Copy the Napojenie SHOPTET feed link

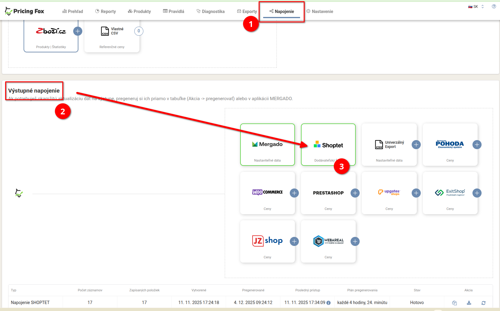coord(454,303)
